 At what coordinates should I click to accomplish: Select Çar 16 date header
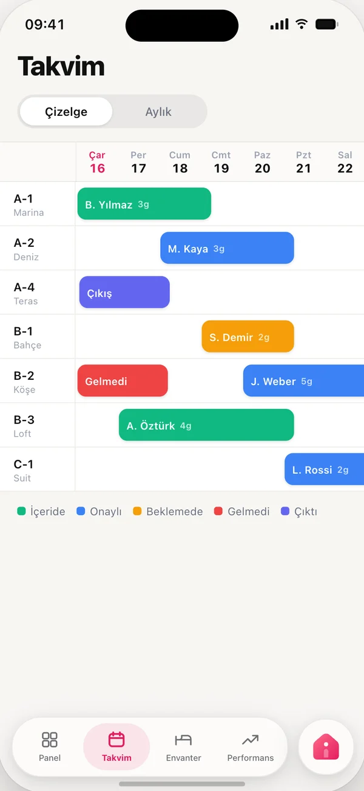point(97,162)
